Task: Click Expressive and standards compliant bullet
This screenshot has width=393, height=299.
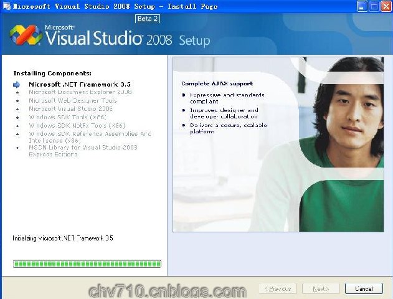Action: click(x=227, y=98)
